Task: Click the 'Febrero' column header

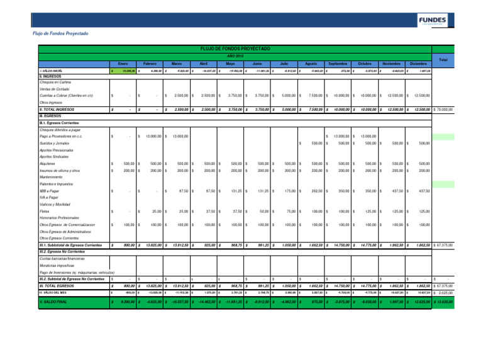Action: [150, 64]
